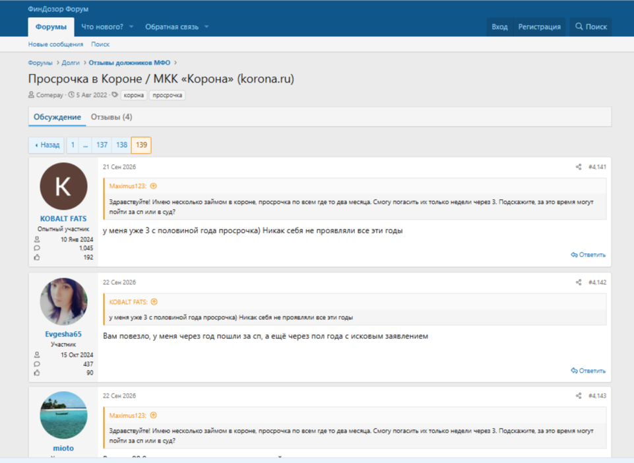The width and height of the screenshot is (634, 463).
Task: Expand the Обратная связь dropdown arrow
Action: (x=206, y=26)
